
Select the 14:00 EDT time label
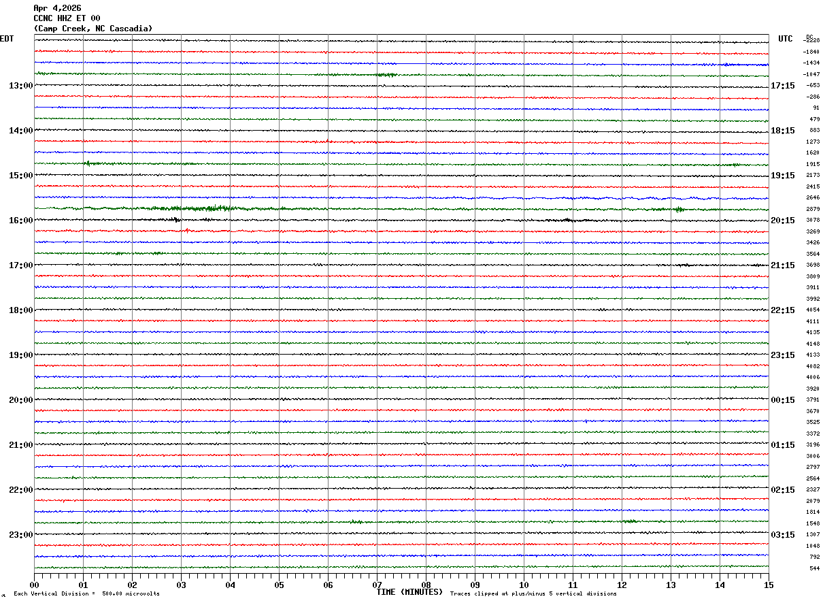tap(20, 131)
